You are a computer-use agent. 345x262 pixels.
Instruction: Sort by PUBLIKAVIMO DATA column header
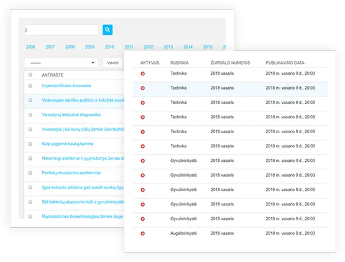click(285, 63)
